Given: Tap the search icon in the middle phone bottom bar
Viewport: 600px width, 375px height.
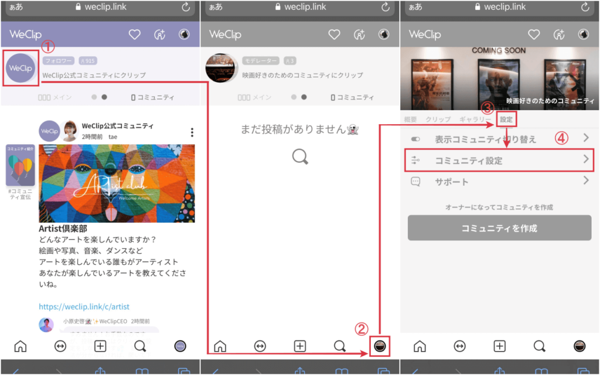Looking at the screenshot, I should pos(340,346).
